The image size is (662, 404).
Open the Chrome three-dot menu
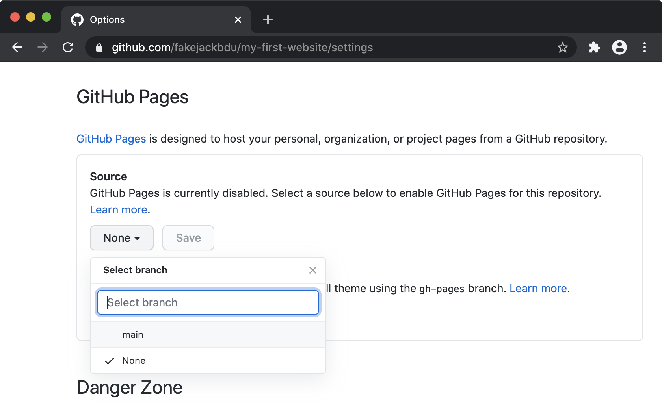[644, 47]
